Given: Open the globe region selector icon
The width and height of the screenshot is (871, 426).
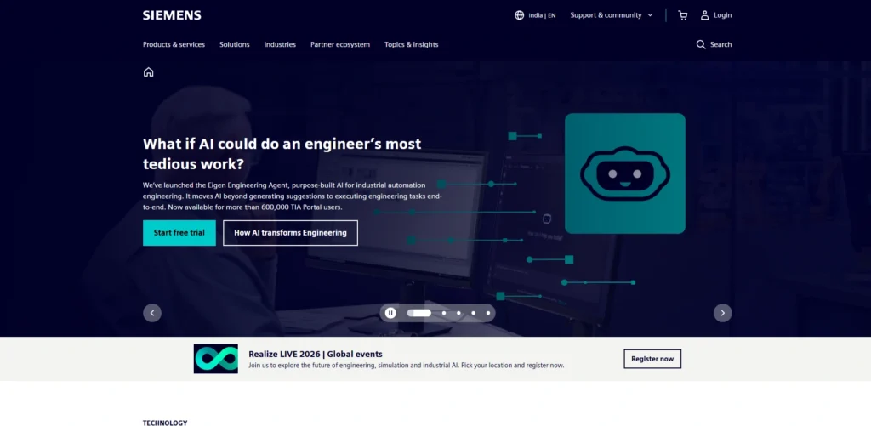Looking at the screenshot, I should click(x=520, y=15).
